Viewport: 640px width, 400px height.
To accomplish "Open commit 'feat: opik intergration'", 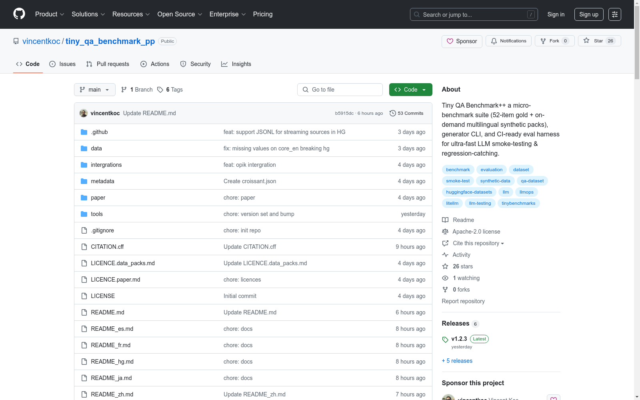I will point(250,165).
